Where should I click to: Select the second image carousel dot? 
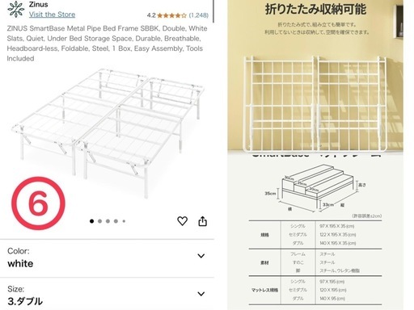coord(99,221)
